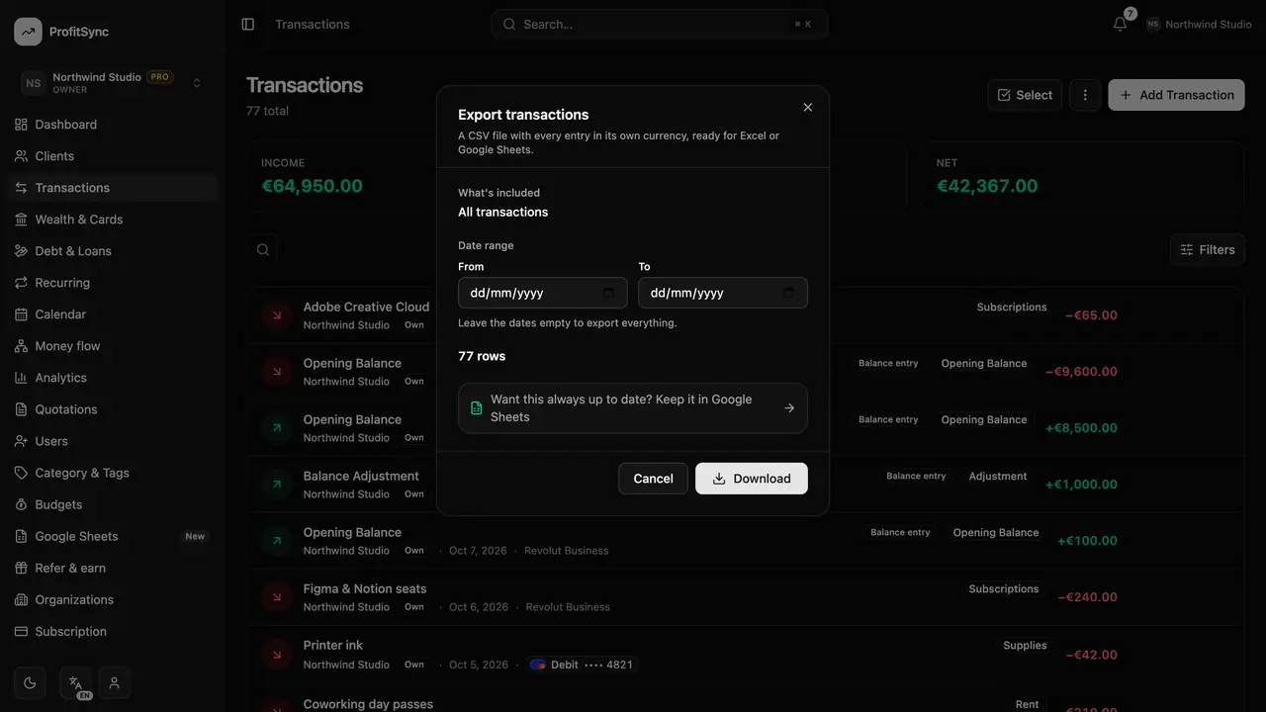Open the Filters panel
Image resolution: width=1266 pixels, height=712 pixels.
pyautogui.click(x=1208, y=250)
